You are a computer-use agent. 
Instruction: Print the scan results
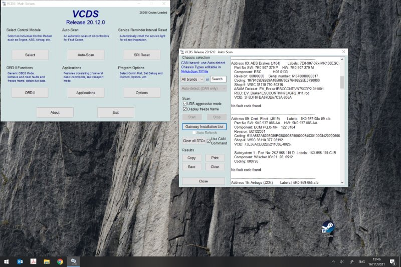point(215,158)
